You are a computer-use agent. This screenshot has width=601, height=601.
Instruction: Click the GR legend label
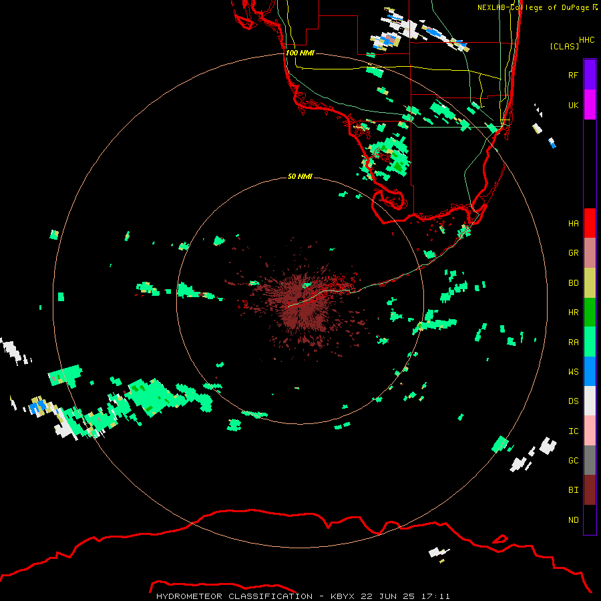[573, 253]
